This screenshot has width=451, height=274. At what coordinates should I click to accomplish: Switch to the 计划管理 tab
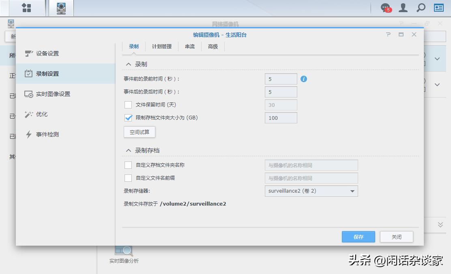click(x=161, y=47)
